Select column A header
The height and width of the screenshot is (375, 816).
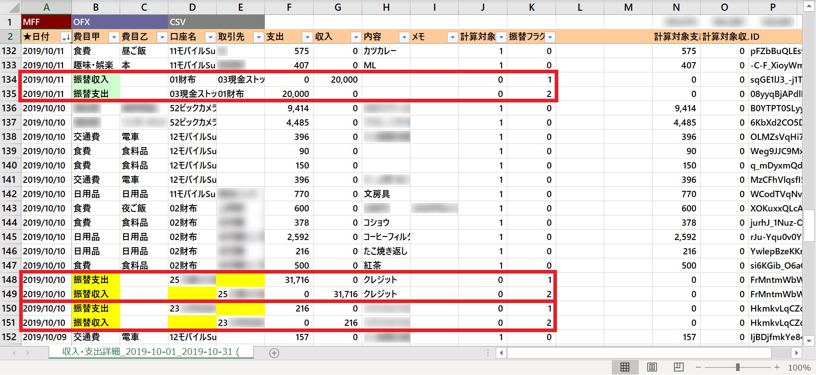46,7
